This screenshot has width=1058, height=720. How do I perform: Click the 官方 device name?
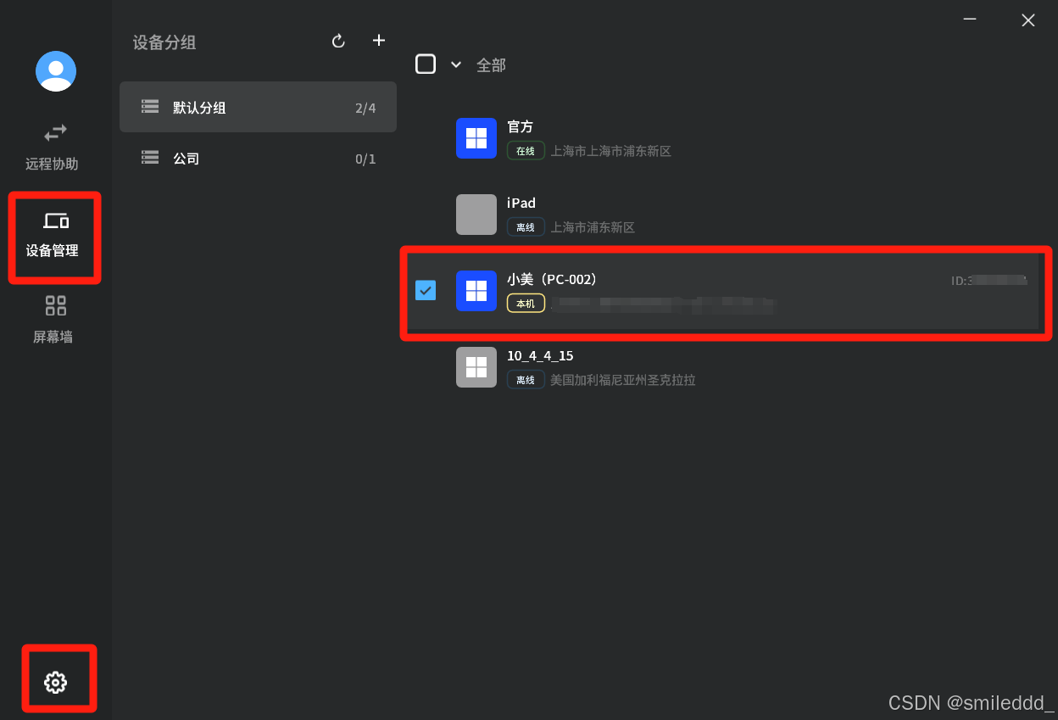[x=521, y=126]
